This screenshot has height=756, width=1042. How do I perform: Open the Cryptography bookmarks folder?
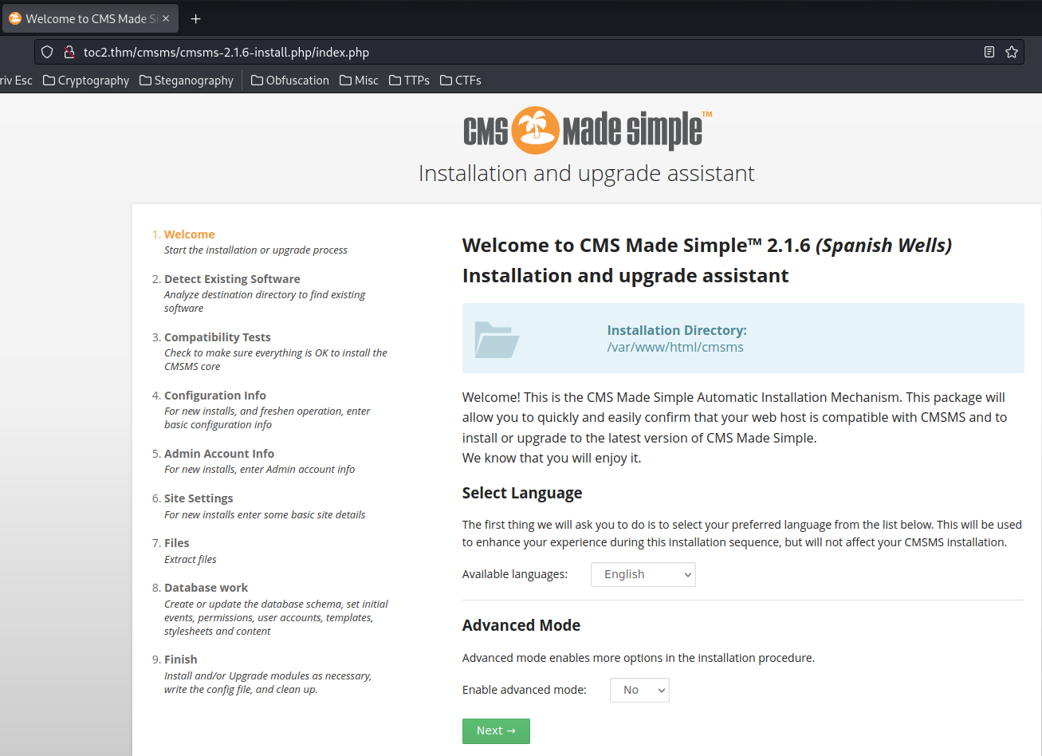(86, 81)
